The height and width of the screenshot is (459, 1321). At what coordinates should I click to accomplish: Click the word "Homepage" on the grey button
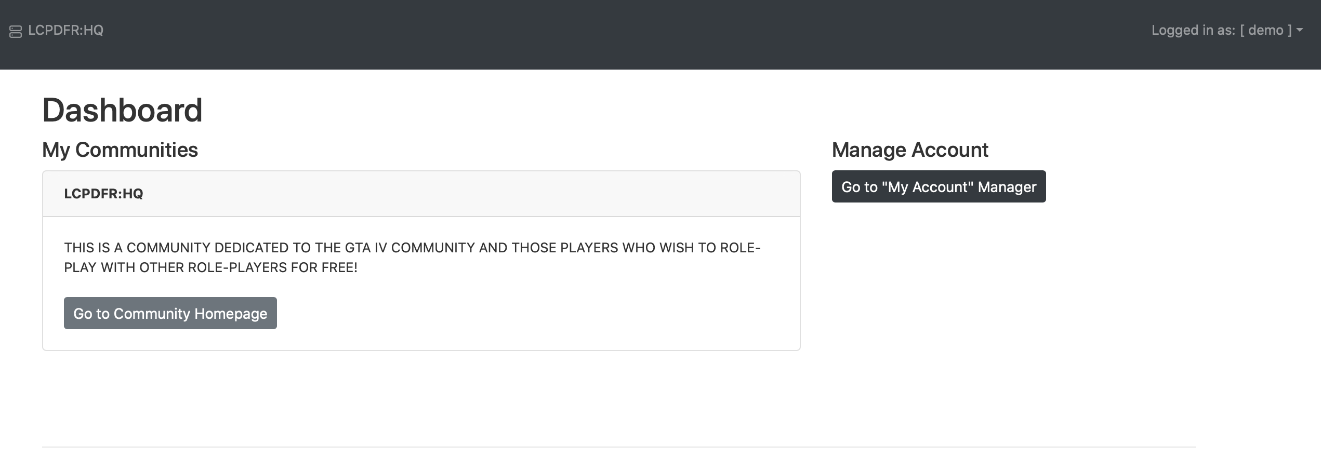(x=231, y=314)
